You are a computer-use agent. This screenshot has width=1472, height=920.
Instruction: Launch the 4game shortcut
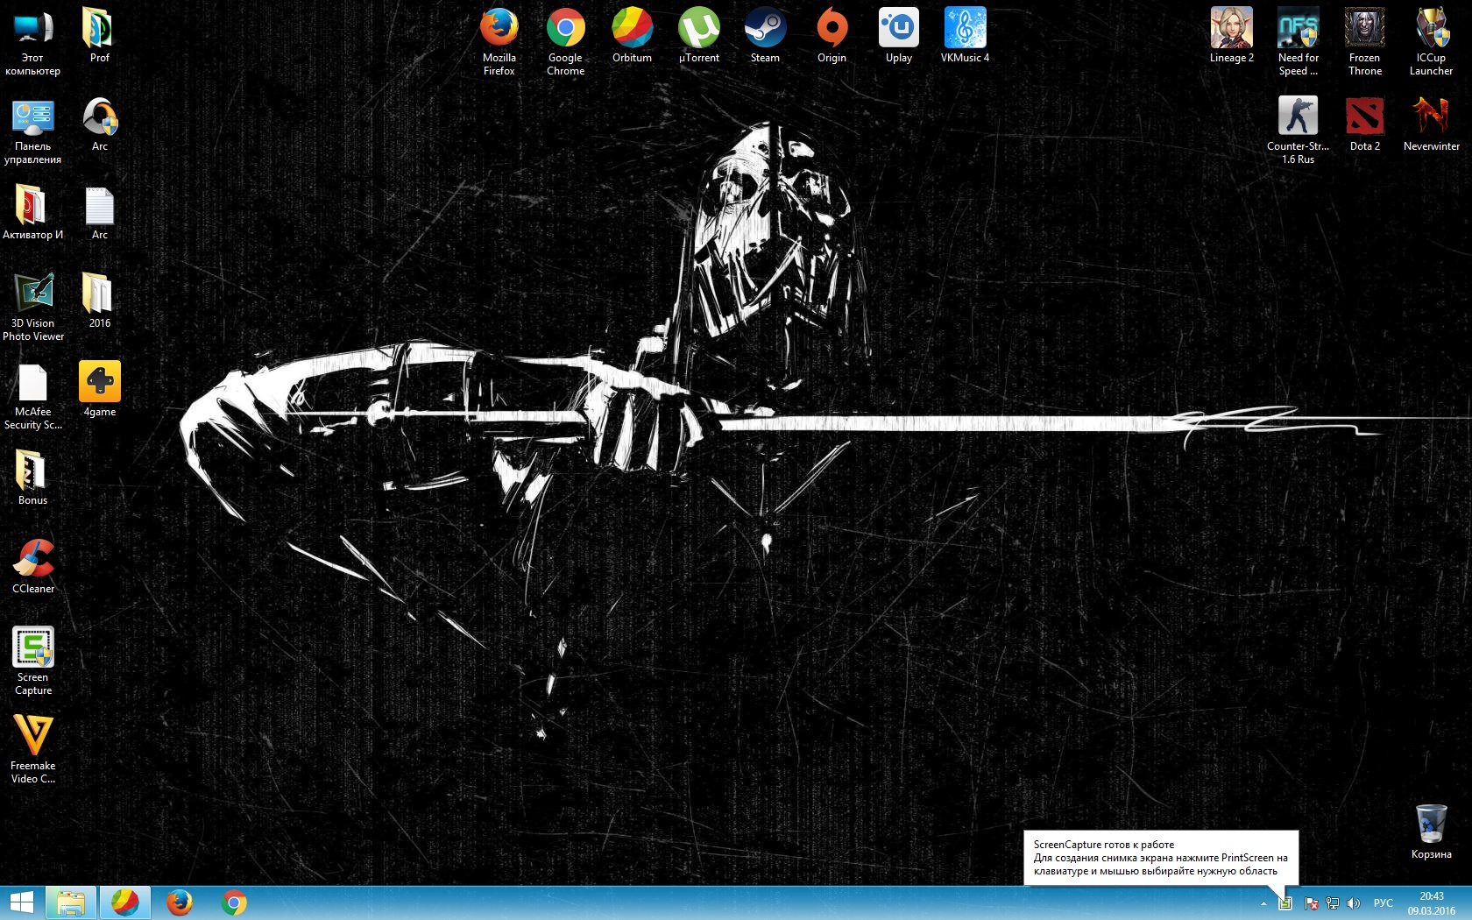(x=100, y=389)
